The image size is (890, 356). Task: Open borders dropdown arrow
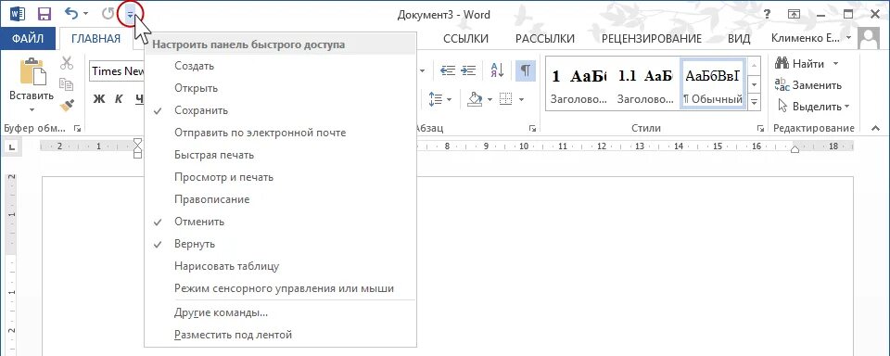[520, 100]
